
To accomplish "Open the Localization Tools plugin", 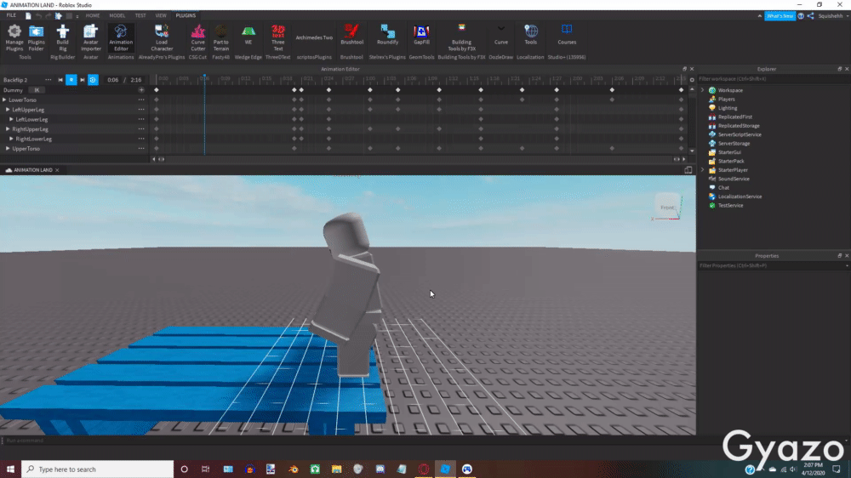I will coord(531,35).
